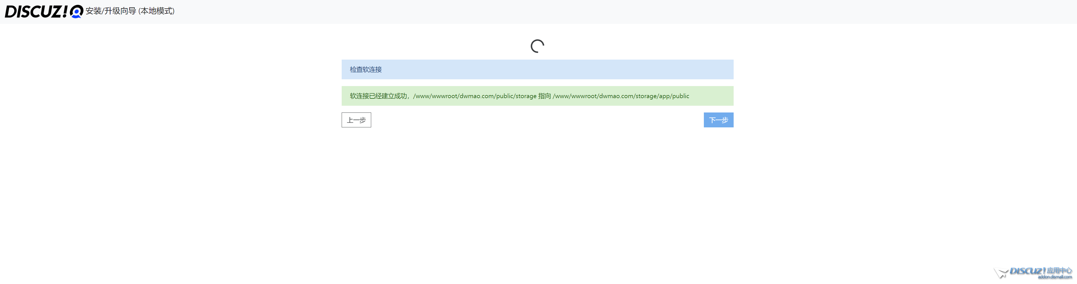Click the black DISCUZ! wordmark logo
The width and height of the screenshot is (1077, 284).
point(35,12)
